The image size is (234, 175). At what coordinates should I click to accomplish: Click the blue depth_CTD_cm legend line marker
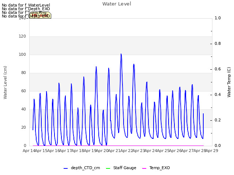coord(66,168)
